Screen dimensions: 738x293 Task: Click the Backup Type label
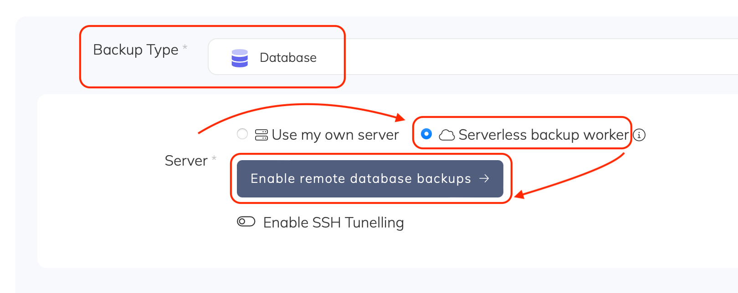click(x=136, y=50)
